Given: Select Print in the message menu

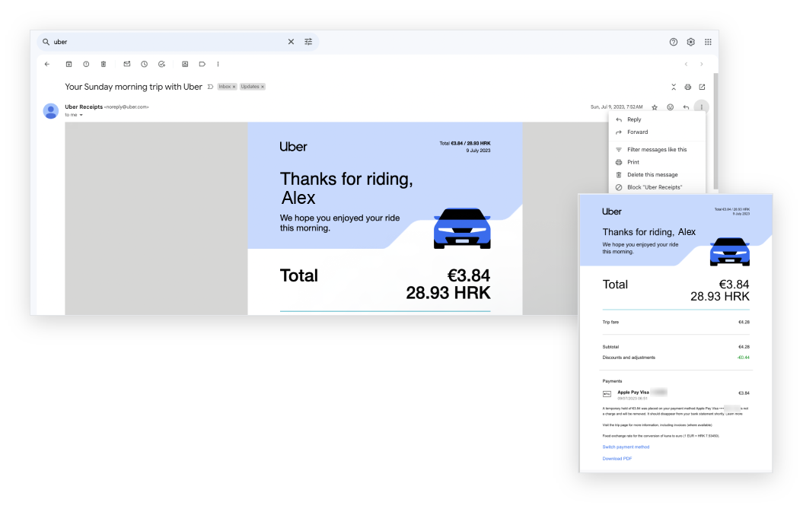Looking at the screenshot, I should (x=657, y=162).
